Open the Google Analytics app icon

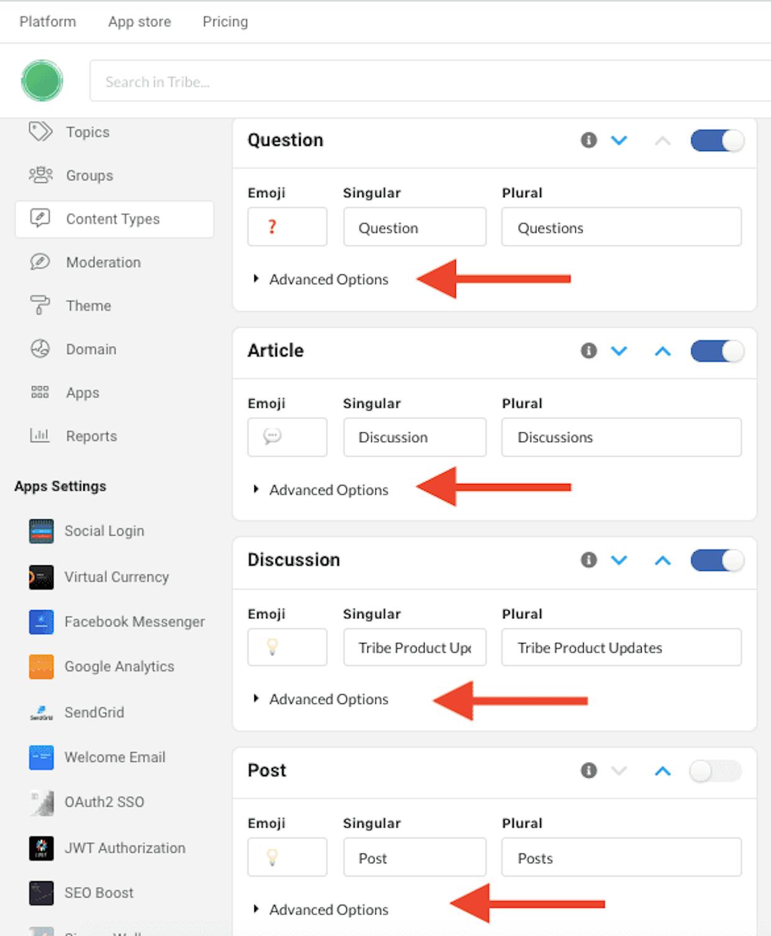41,667
